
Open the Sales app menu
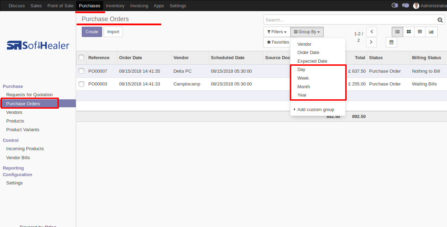36,6
